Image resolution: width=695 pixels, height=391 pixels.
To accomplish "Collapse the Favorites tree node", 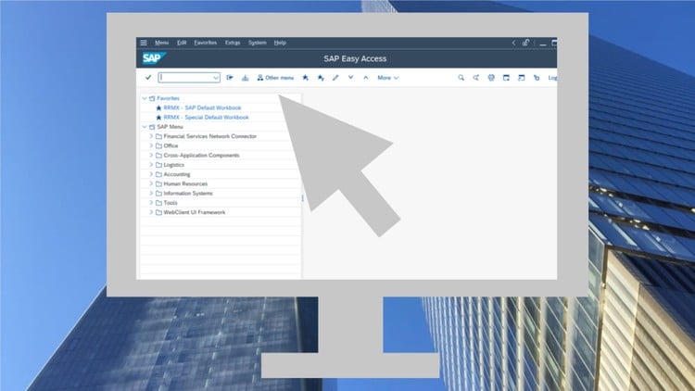I will 144,98.
